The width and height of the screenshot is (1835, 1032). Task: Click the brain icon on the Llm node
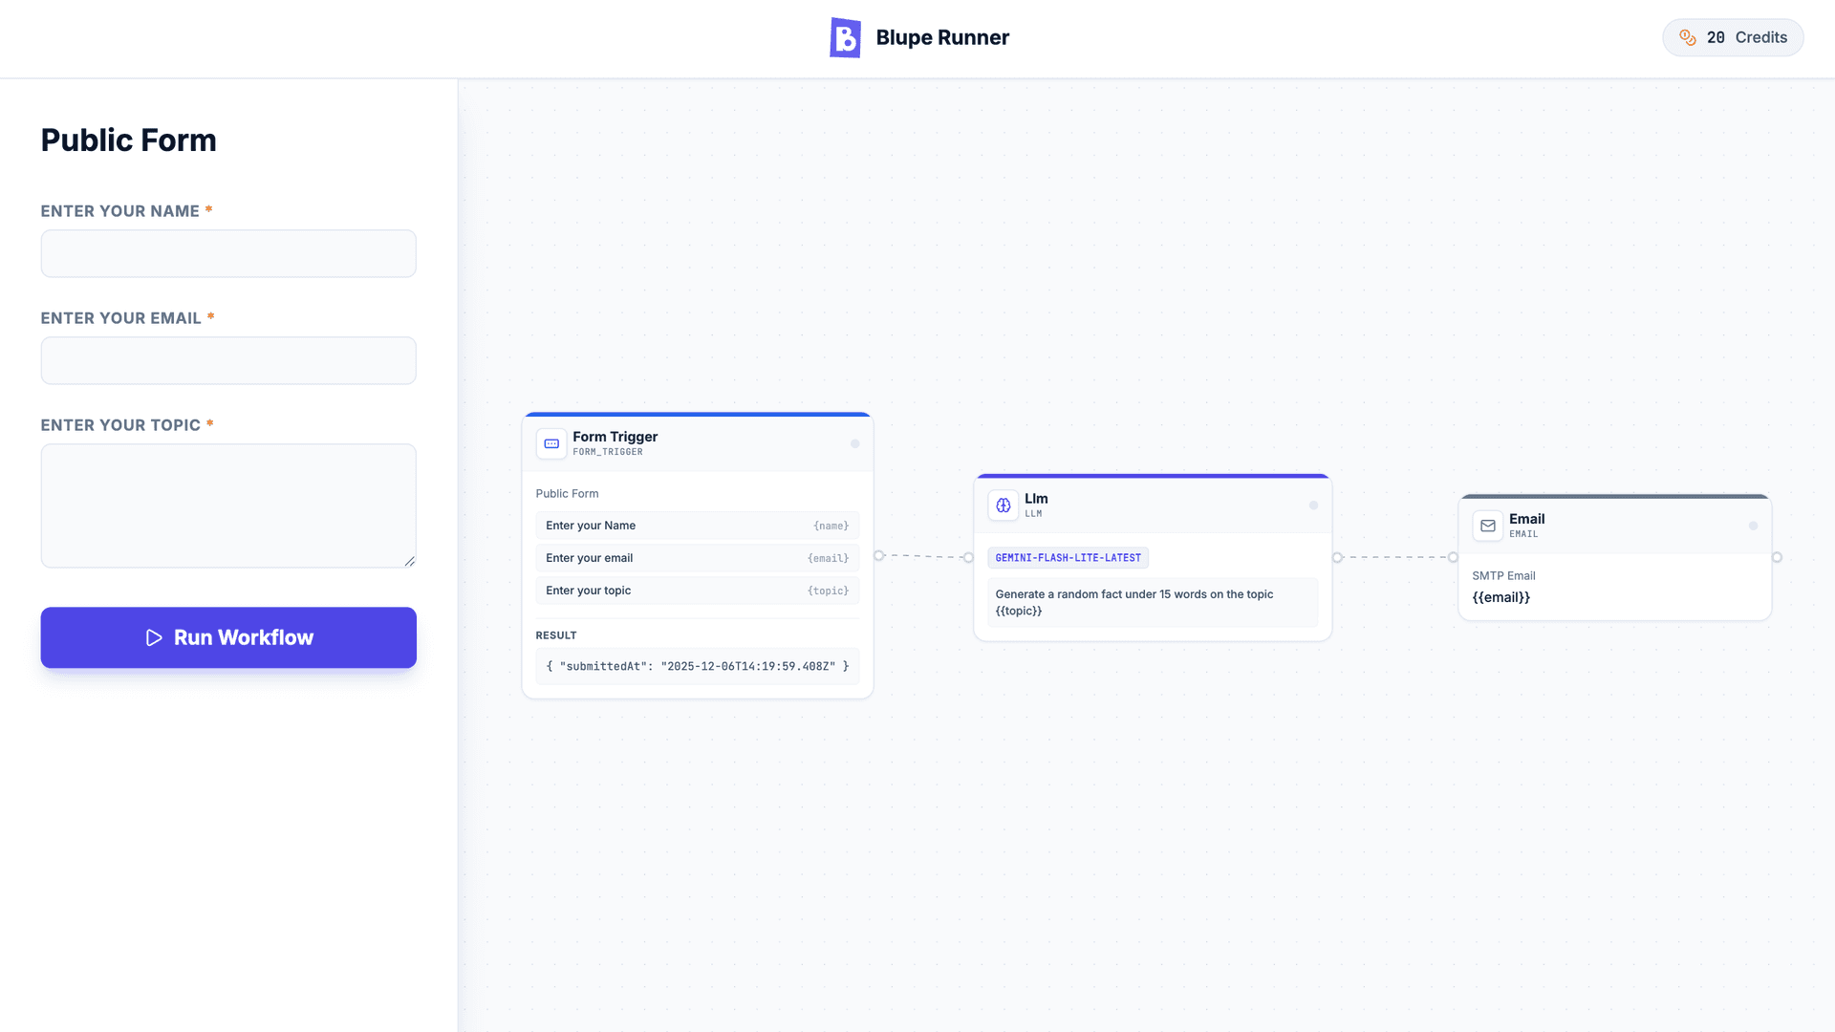click(x=1004, y=505)
